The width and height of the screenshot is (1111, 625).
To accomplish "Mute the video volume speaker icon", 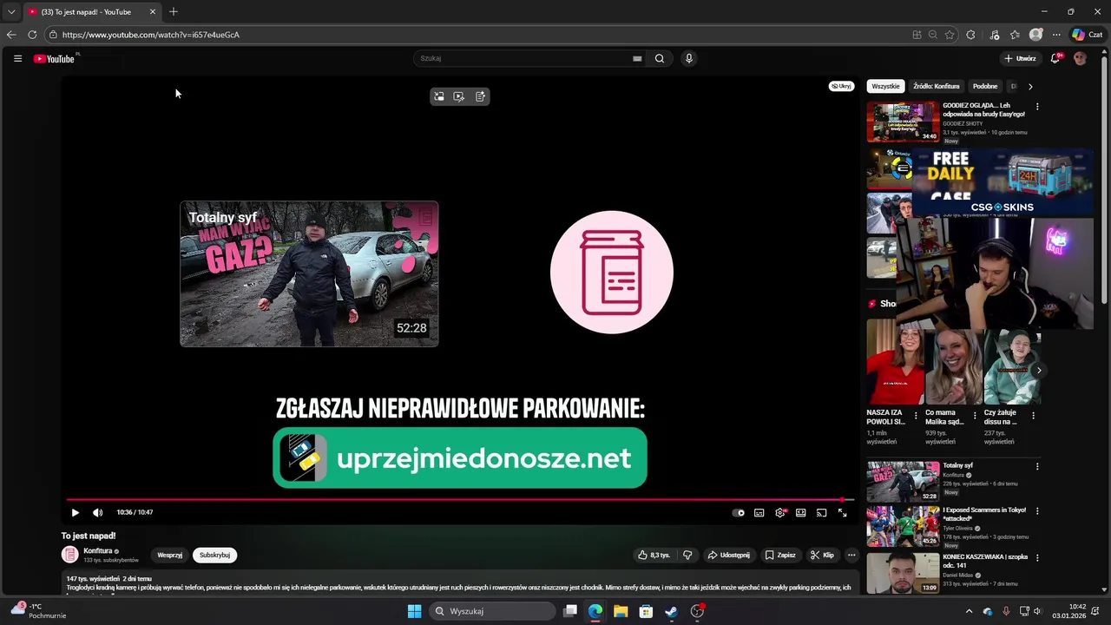I will pos(97,512).
